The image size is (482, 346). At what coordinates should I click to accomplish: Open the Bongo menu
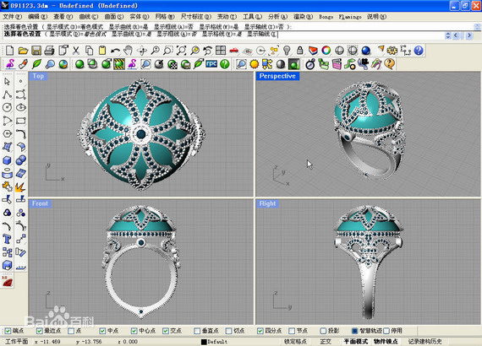pyautogui.click(x=326, y=17)
